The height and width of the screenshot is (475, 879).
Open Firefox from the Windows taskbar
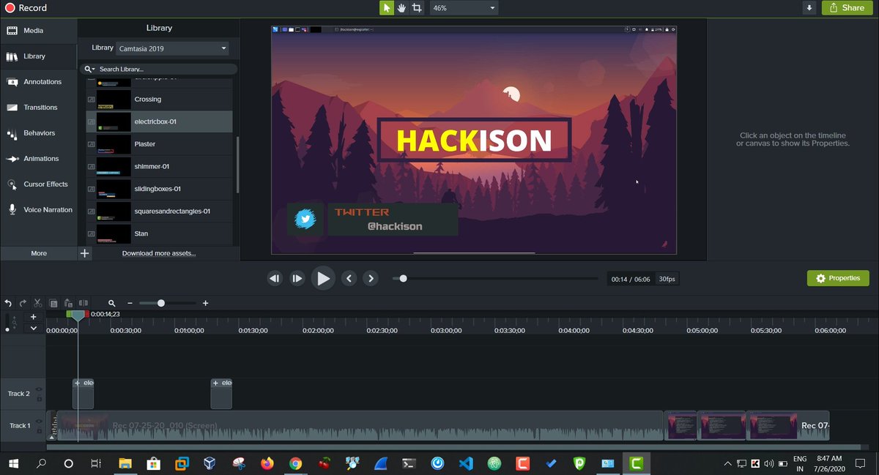tap(267, 463)
